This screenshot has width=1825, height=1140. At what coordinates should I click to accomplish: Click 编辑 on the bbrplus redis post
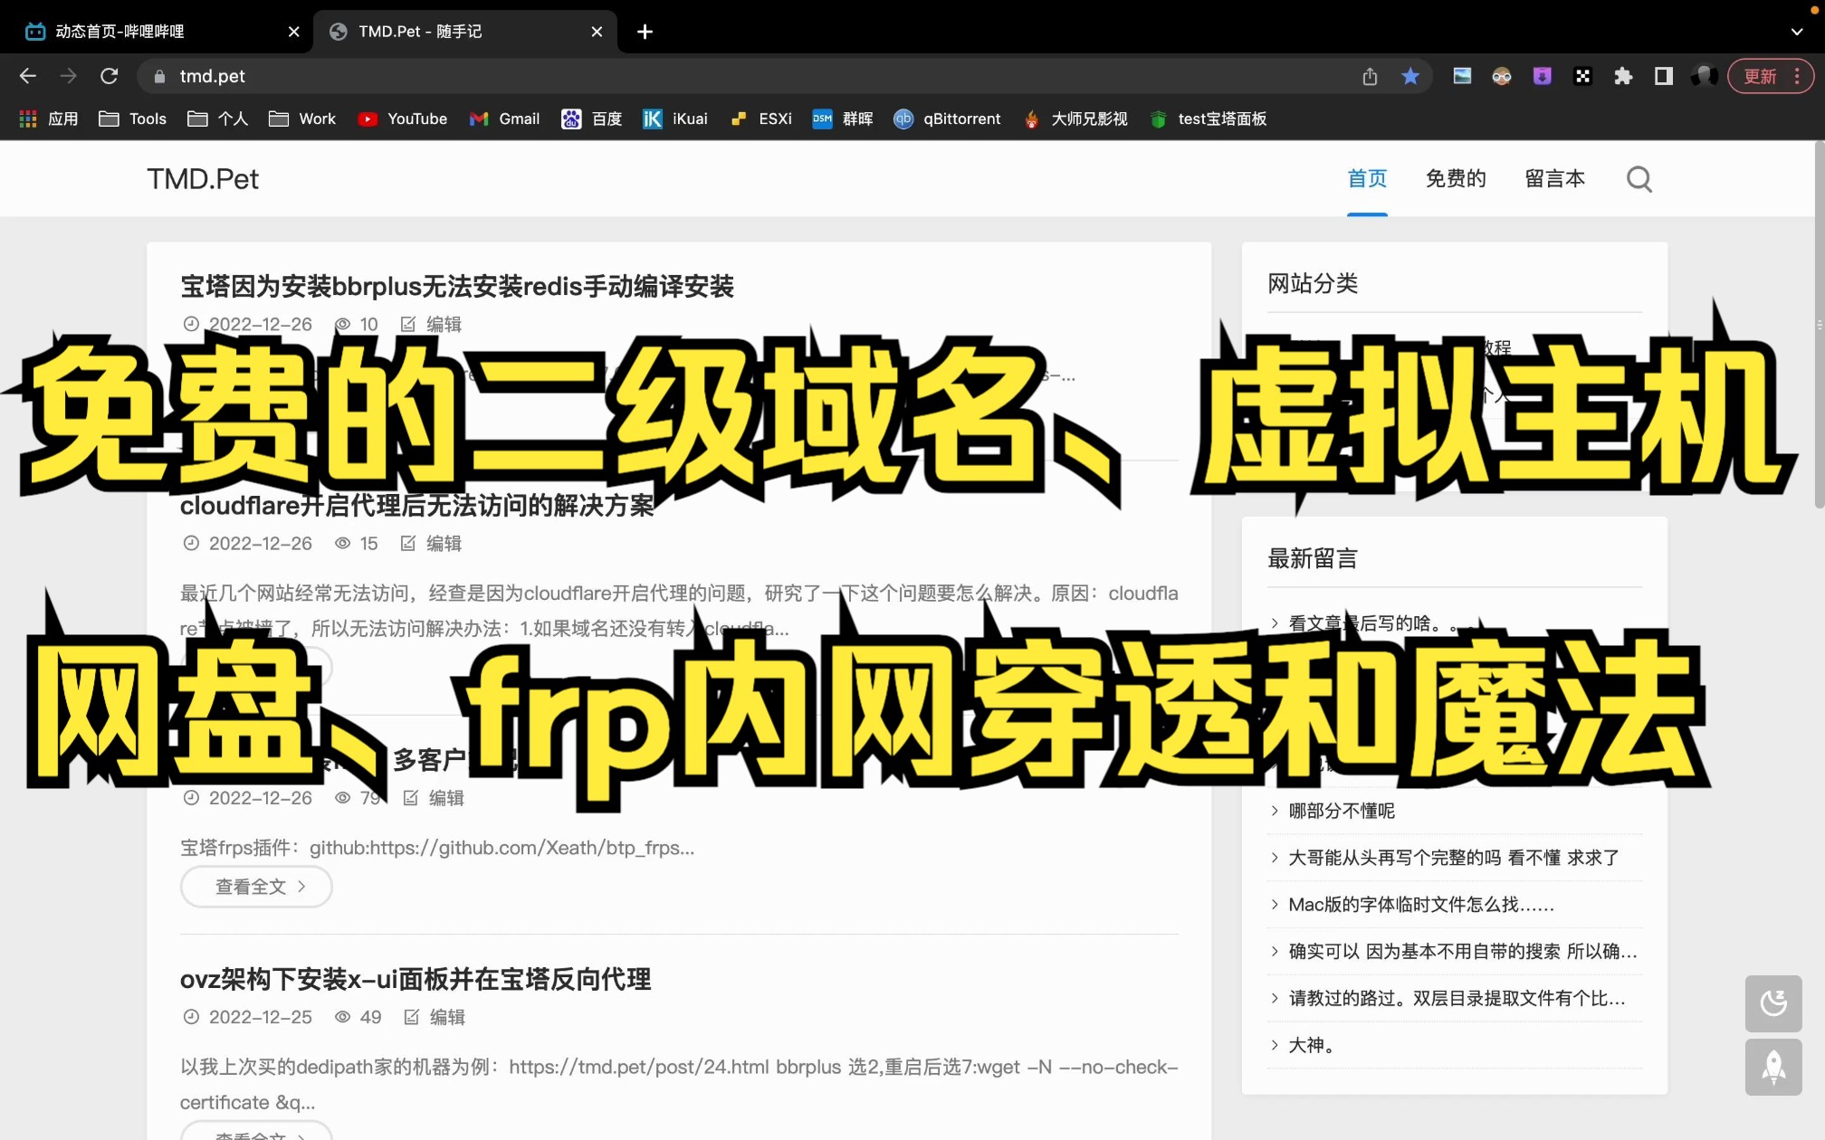pyautogui.click(x=432, y=324)
